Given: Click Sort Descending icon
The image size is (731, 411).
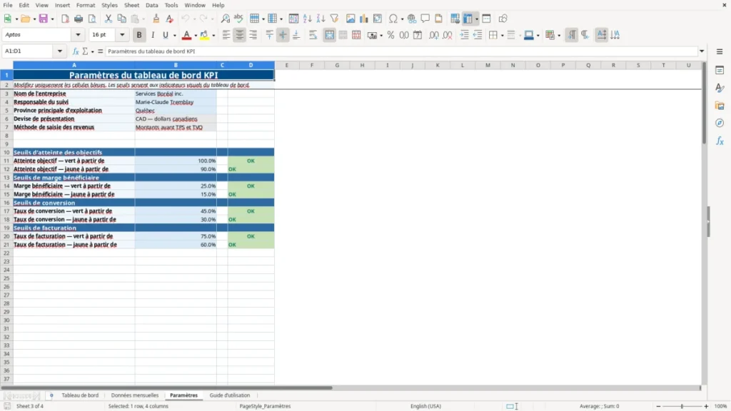Looking at the screenshot, I should point(321,19).
